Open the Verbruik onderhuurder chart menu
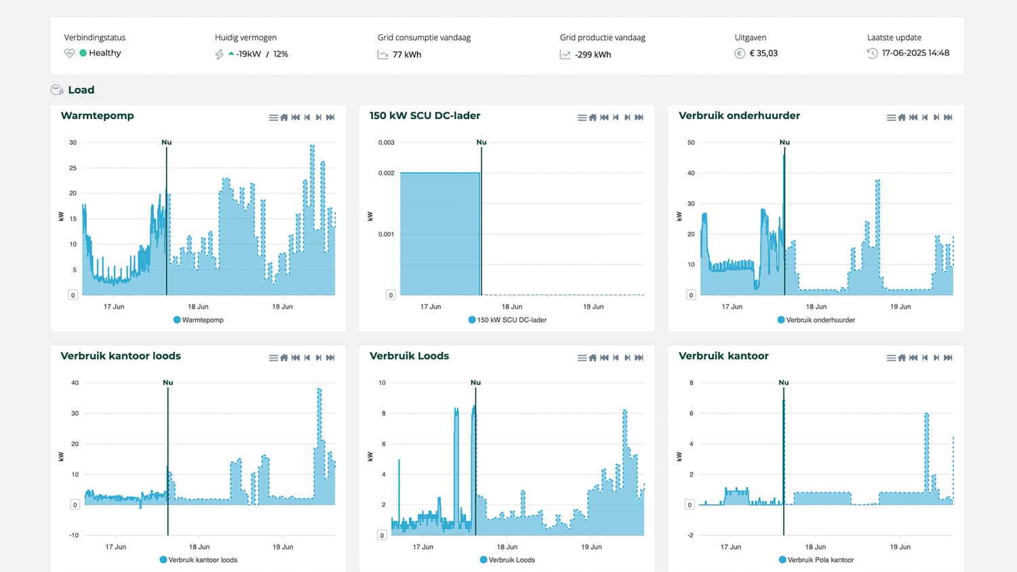Viewport: 1017px width, 572px height. coord(890,118)
